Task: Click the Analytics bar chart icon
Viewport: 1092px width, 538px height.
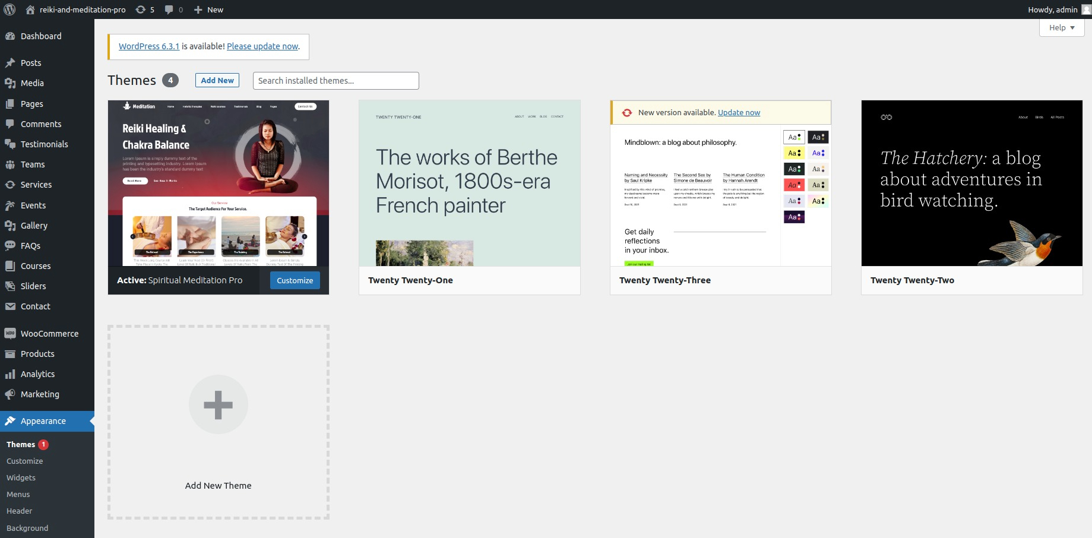Action: pyautogui.click(x=10, y=374)
